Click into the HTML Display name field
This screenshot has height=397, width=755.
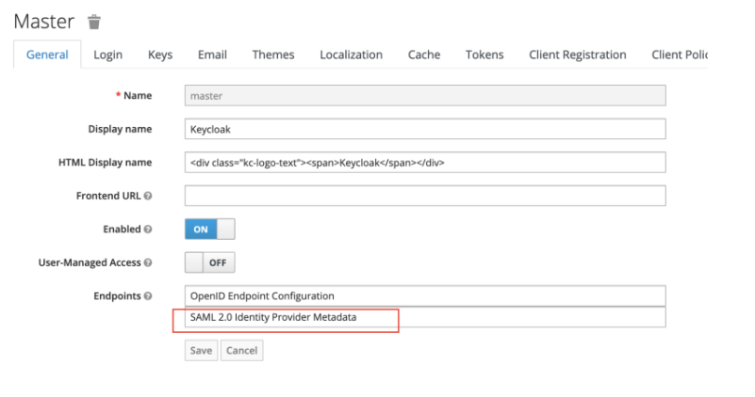click(425, 163)
